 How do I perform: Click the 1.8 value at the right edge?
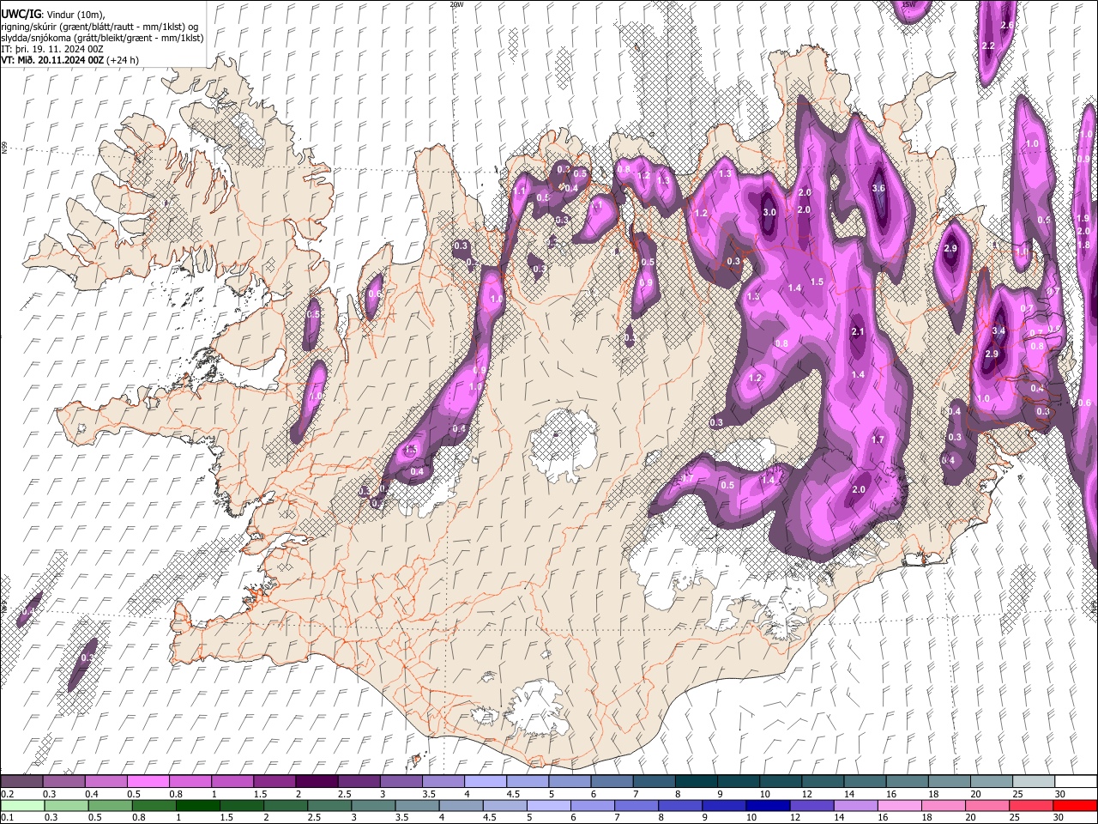click(1083, 245)
